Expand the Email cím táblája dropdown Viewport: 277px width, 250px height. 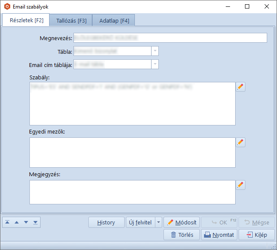[x=155, y=64]
